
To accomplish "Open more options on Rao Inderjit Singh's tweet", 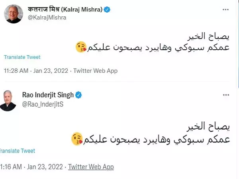I will [225, 95].
